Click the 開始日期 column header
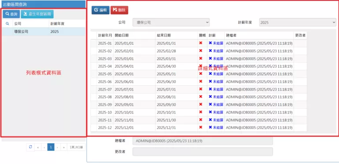 [122, 35]
